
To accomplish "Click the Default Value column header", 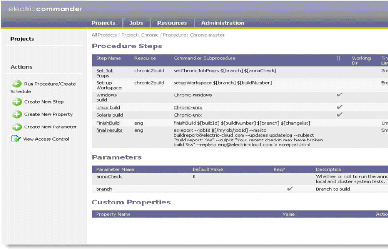I will pyautogui.click(x=208, y=169).
